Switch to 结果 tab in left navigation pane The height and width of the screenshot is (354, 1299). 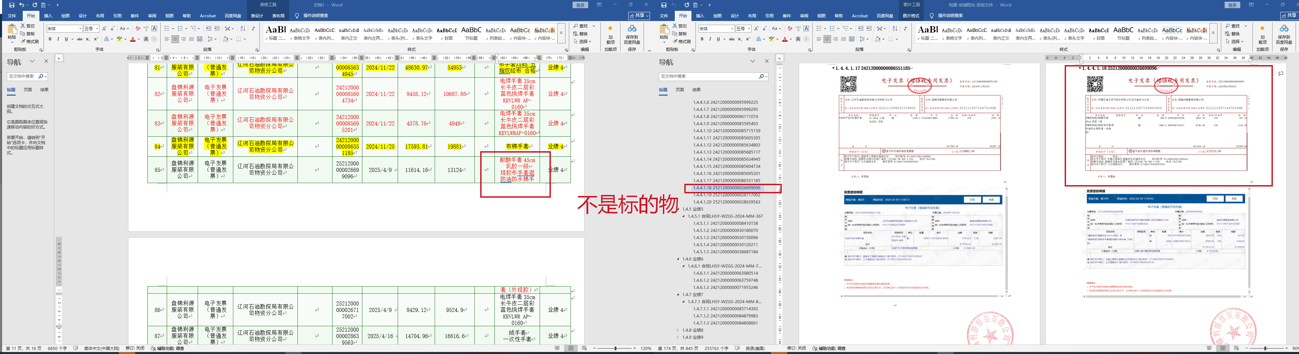(x=44, y=90)
